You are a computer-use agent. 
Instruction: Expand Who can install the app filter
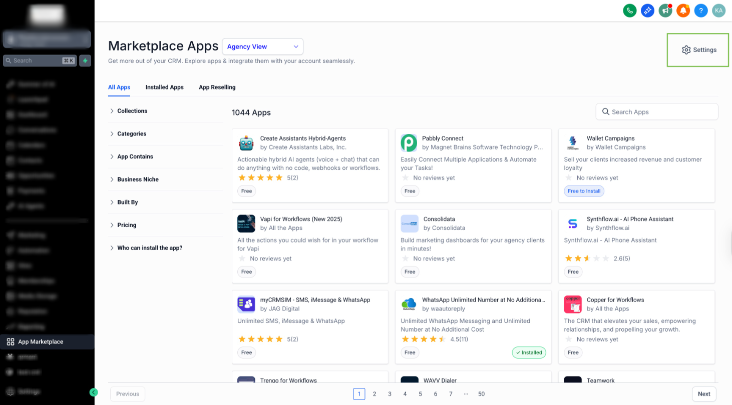[166, 248]
